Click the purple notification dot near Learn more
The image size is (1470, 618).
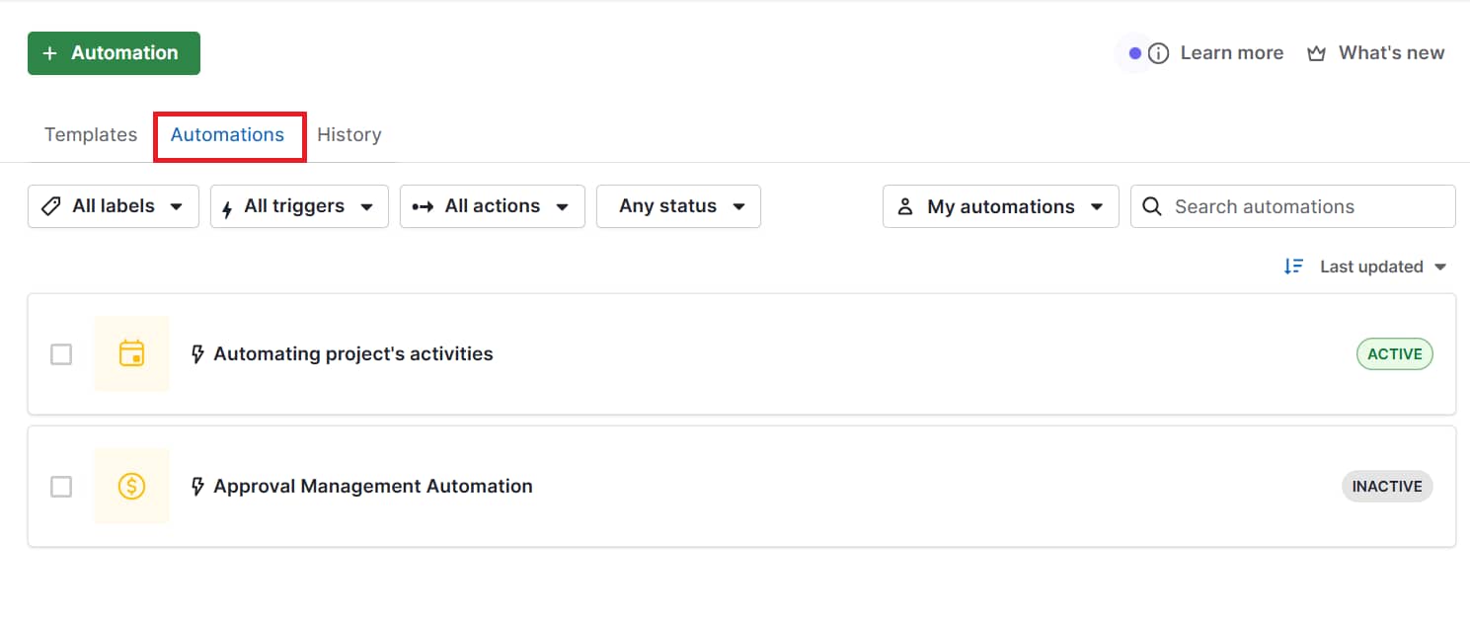[x=1135, y=53]
